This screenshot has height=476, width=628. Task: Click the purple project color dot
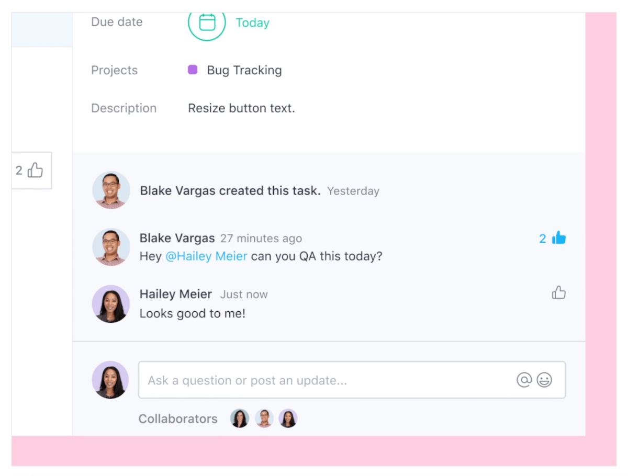click(193, 69)
